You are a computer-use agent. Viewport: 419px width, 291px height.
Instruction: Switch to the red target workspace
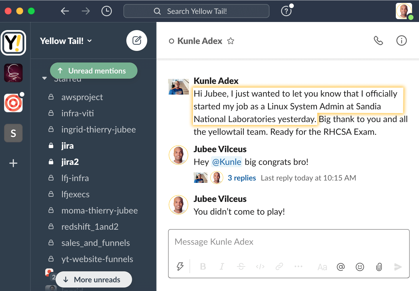[x=13, y=103]
